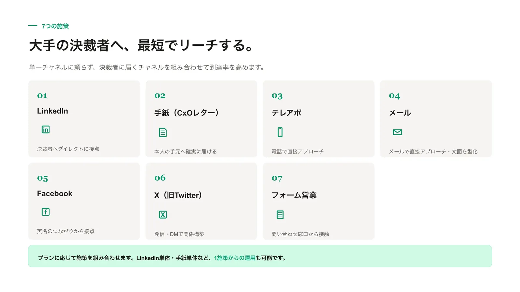Click the number 06 on the X card
The width and height of the screenshot is (520, 292).
[160, 178]
